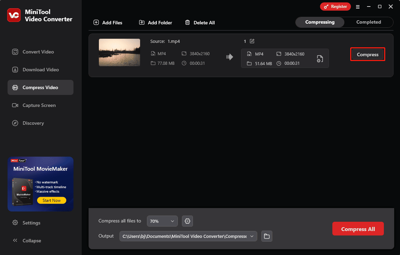The width and height of the screenshot is (400, 255).
Task: Click the output duration clock icon
Action: coord(279,63)
